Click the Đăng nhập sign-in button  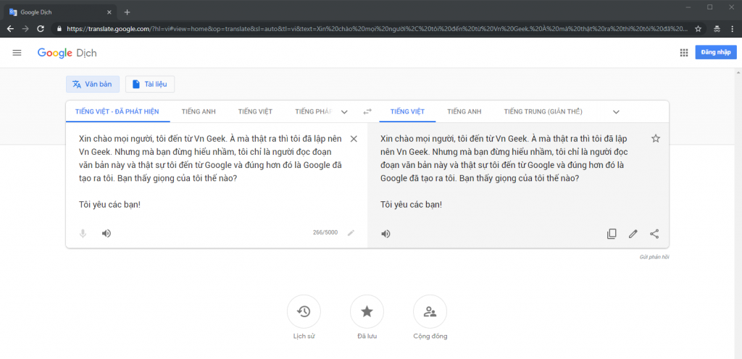716,52
